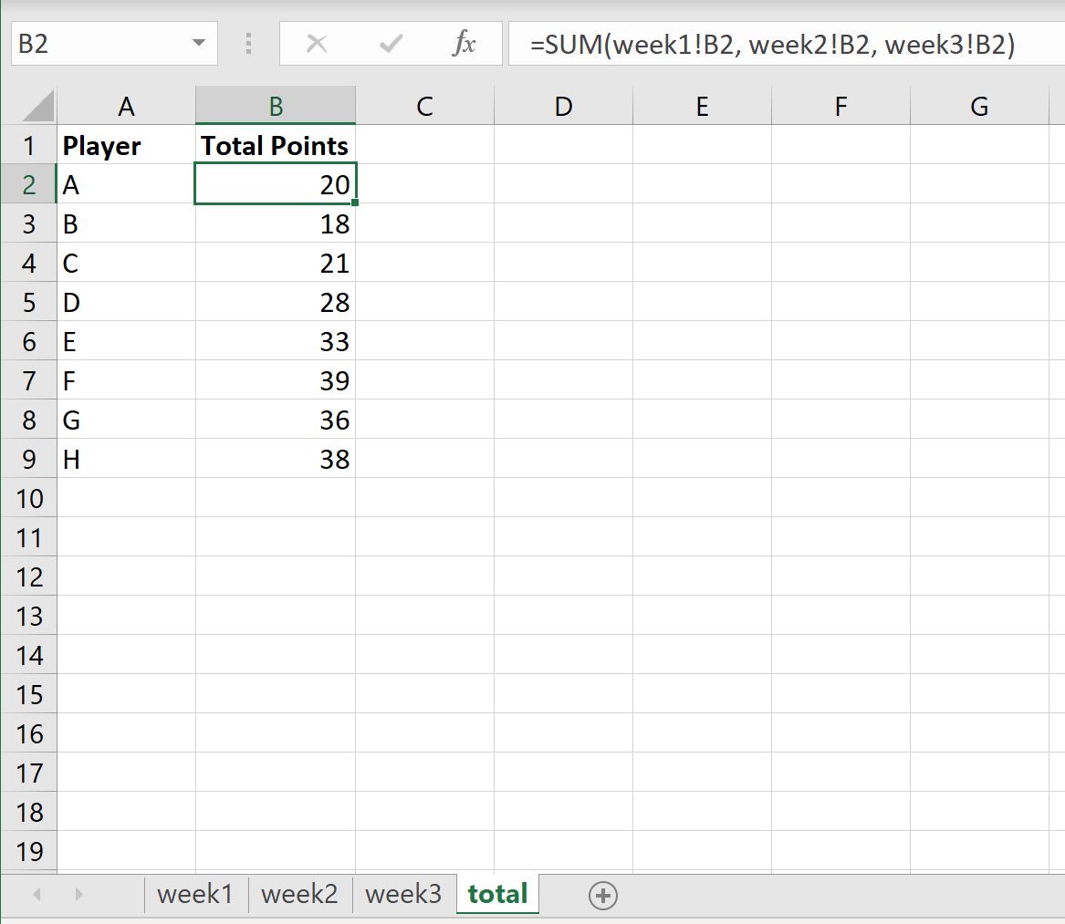Click the Insert Function fx icon

coord(464,44)
